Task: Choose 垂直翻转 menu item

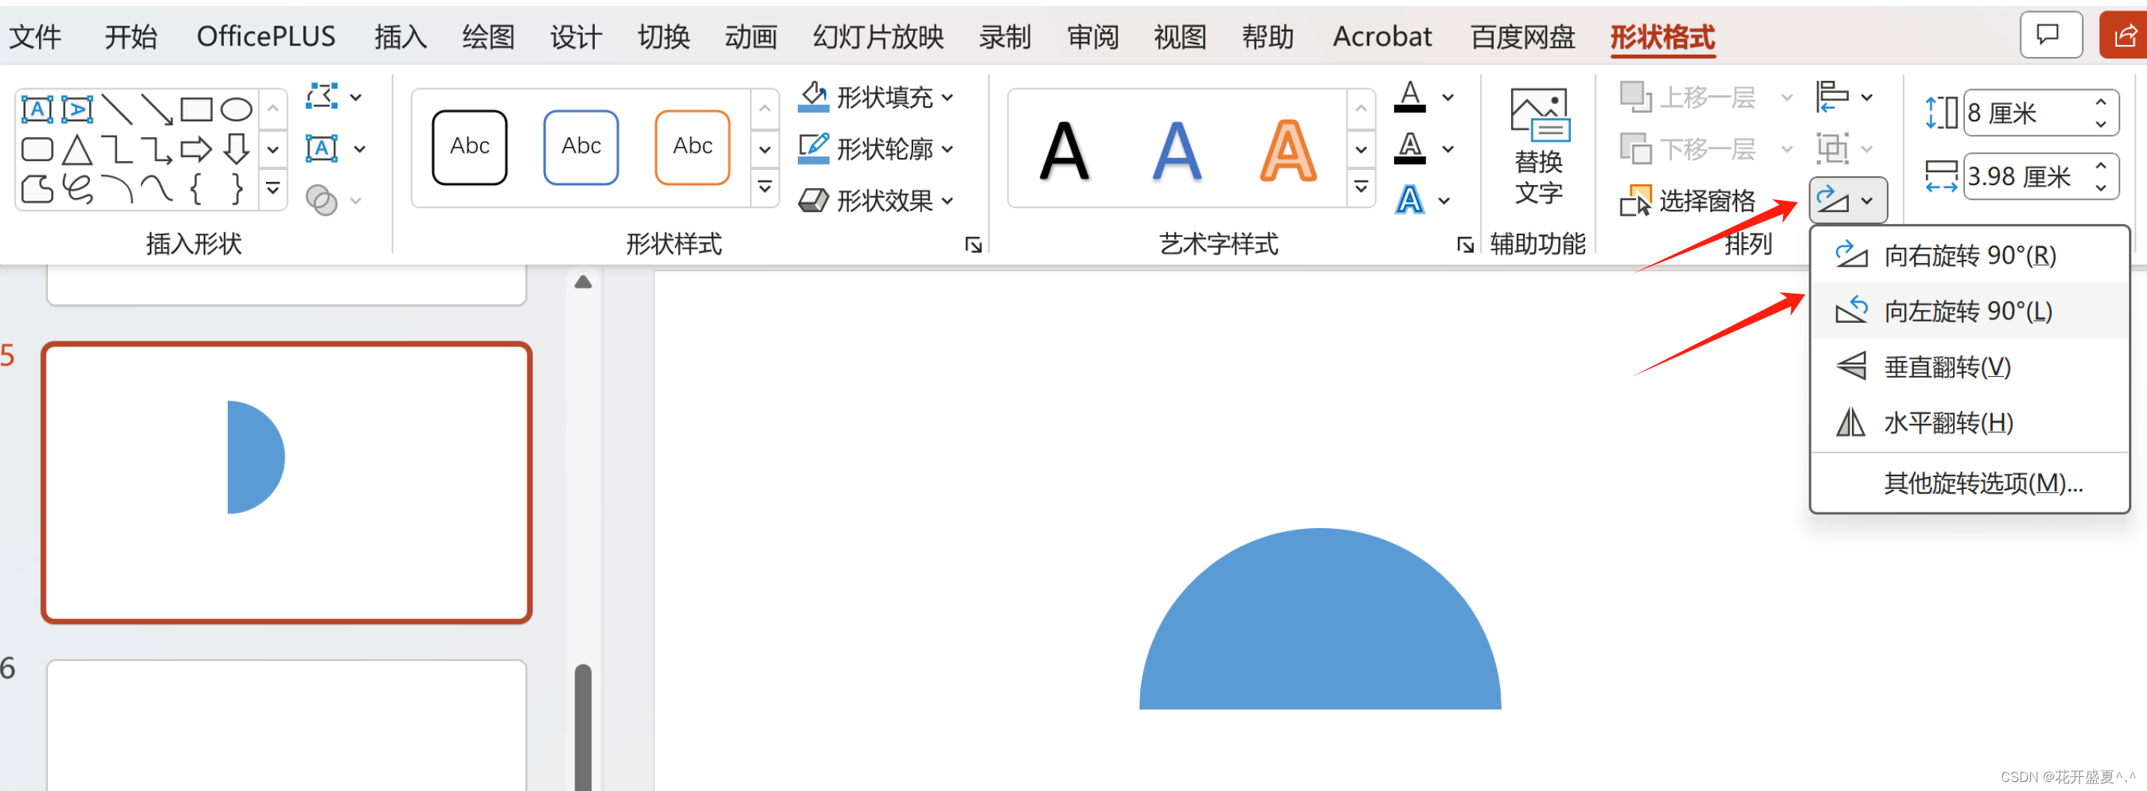Action: tap(1969, 367)
